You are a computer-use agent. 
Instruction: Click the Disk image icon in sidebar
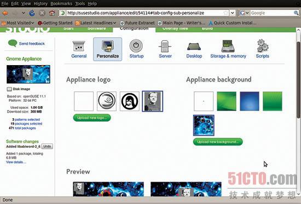click(9, 89)
